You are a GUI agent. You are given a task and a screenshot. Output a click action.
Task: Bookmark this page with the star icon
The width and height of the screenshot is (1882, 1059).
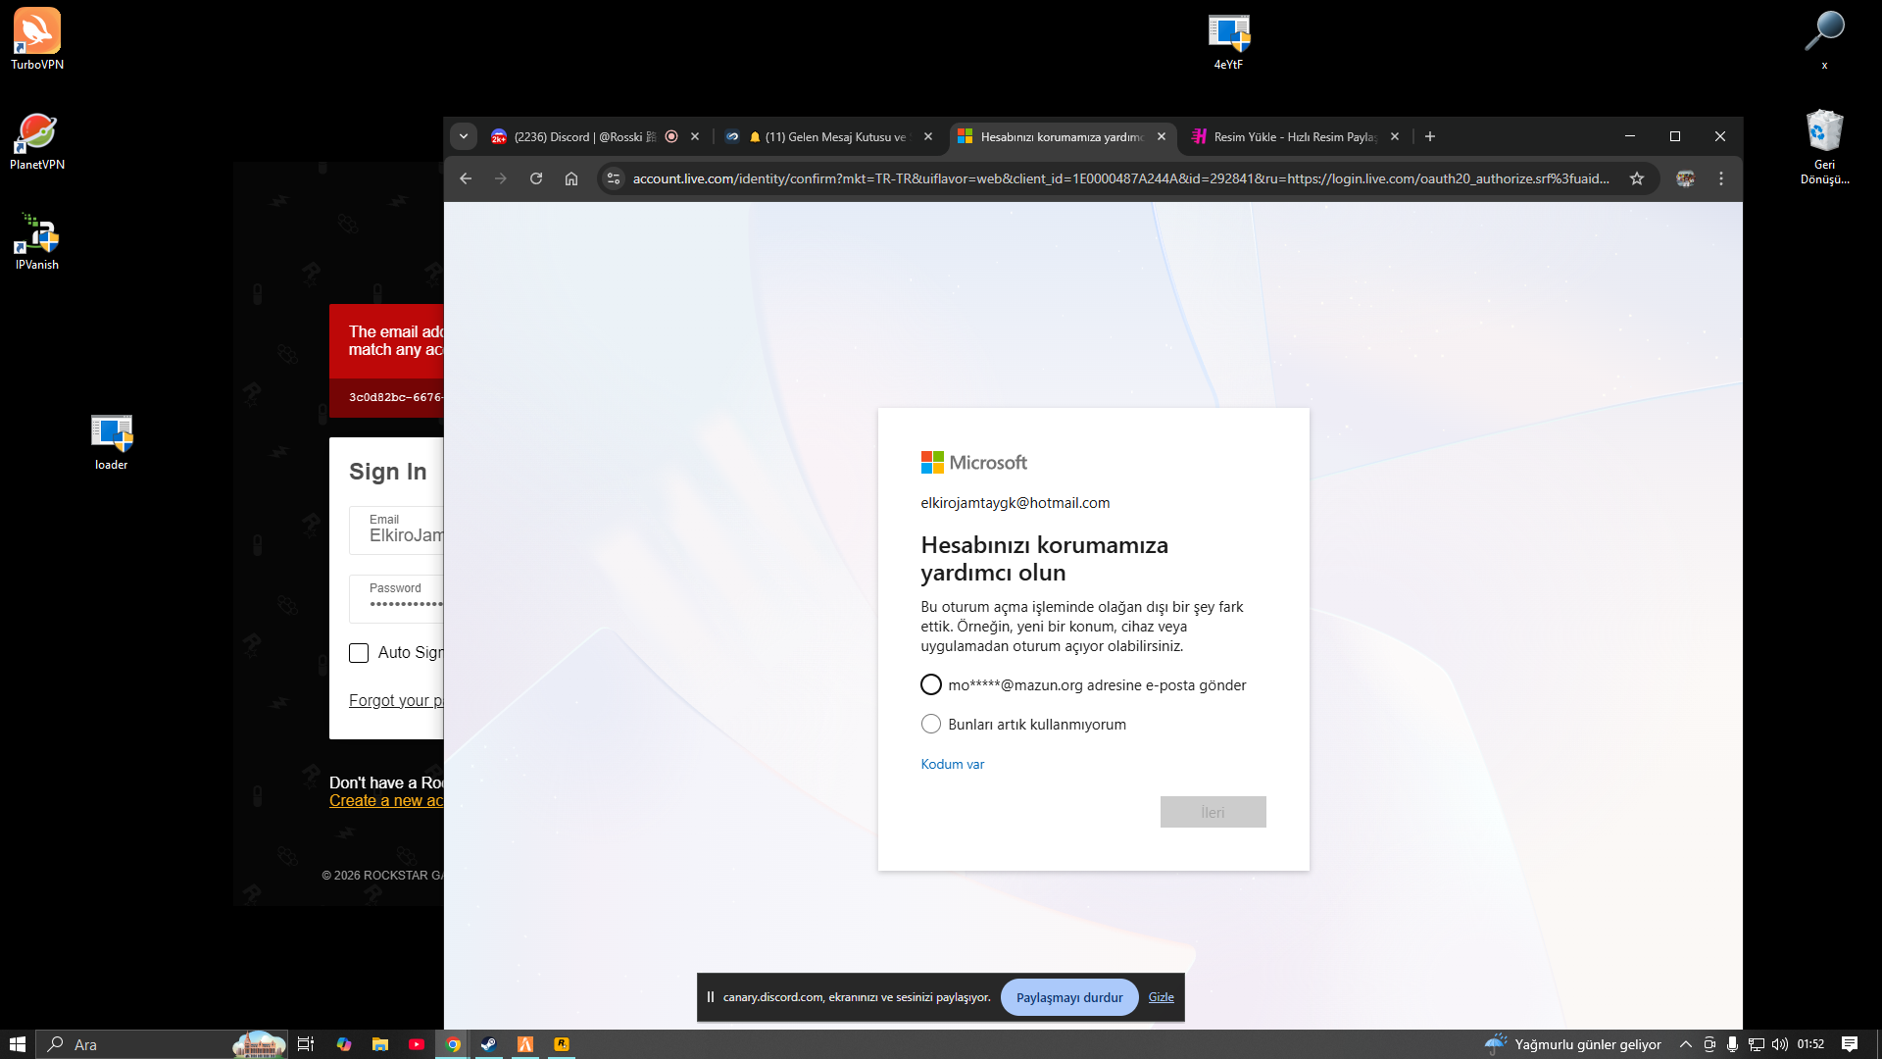(1637, 178)
